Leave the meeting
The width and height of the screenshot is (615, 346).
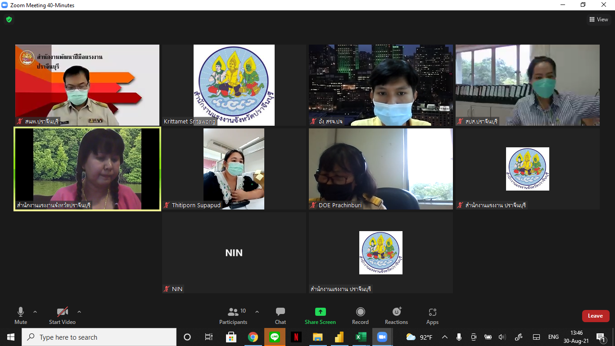pyautogui.click(x=595, y=316)
